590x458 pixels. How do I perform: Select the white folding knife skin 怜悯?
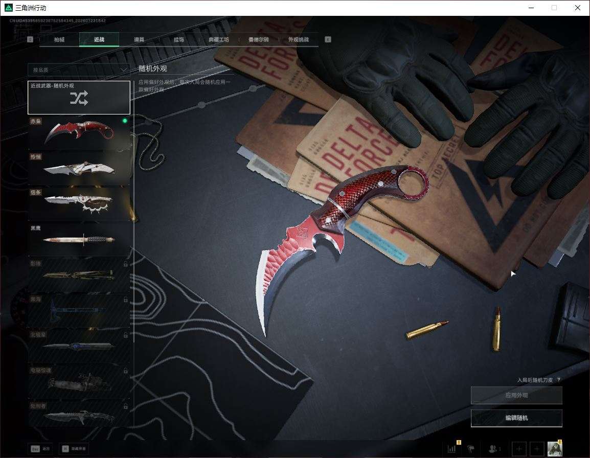coord(79,168)
